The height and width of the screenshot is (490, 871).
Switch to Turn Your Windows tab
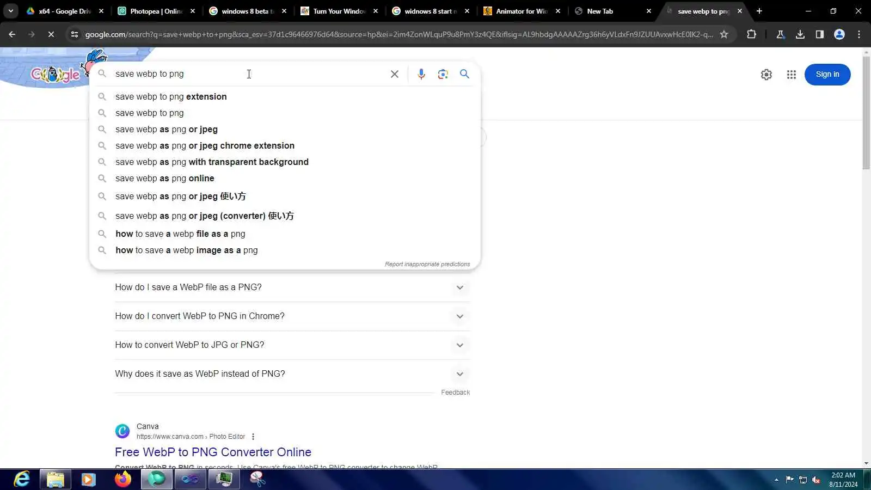point(339,11)
